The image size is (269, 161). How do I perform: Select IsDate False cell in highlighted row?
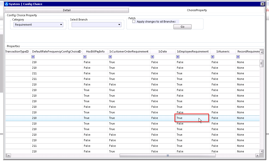(163, 118)
